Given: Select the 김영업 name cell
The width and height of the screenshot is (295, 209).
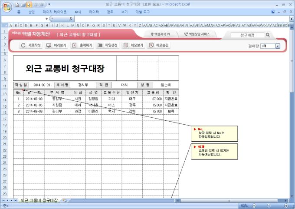Looking at the screenshot, I should (93, 99).
